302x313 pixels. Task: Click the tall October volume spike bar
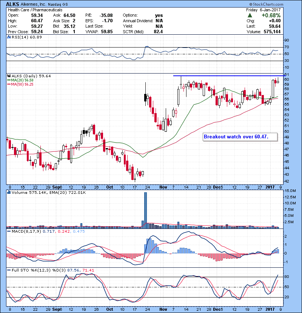(145, 210)
